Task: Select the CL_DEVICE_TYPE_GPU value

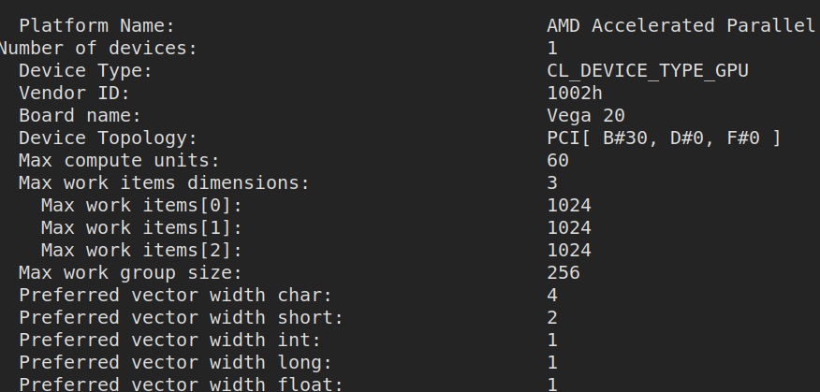Action: click(648, 71)
